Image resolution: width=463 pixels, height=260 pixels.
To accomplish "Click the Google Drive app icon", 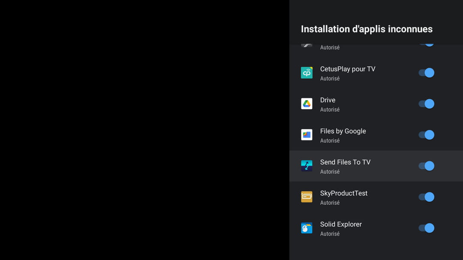I will click(307, 104).
